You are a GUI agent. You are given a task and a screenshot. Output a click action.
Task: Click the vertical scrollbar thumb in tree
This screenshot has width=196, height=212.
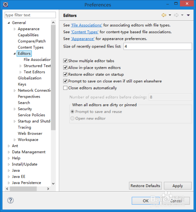coord(53,78)
